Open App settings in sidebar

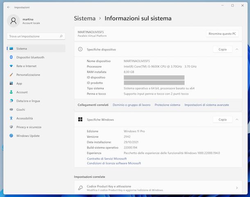[36, 84]
